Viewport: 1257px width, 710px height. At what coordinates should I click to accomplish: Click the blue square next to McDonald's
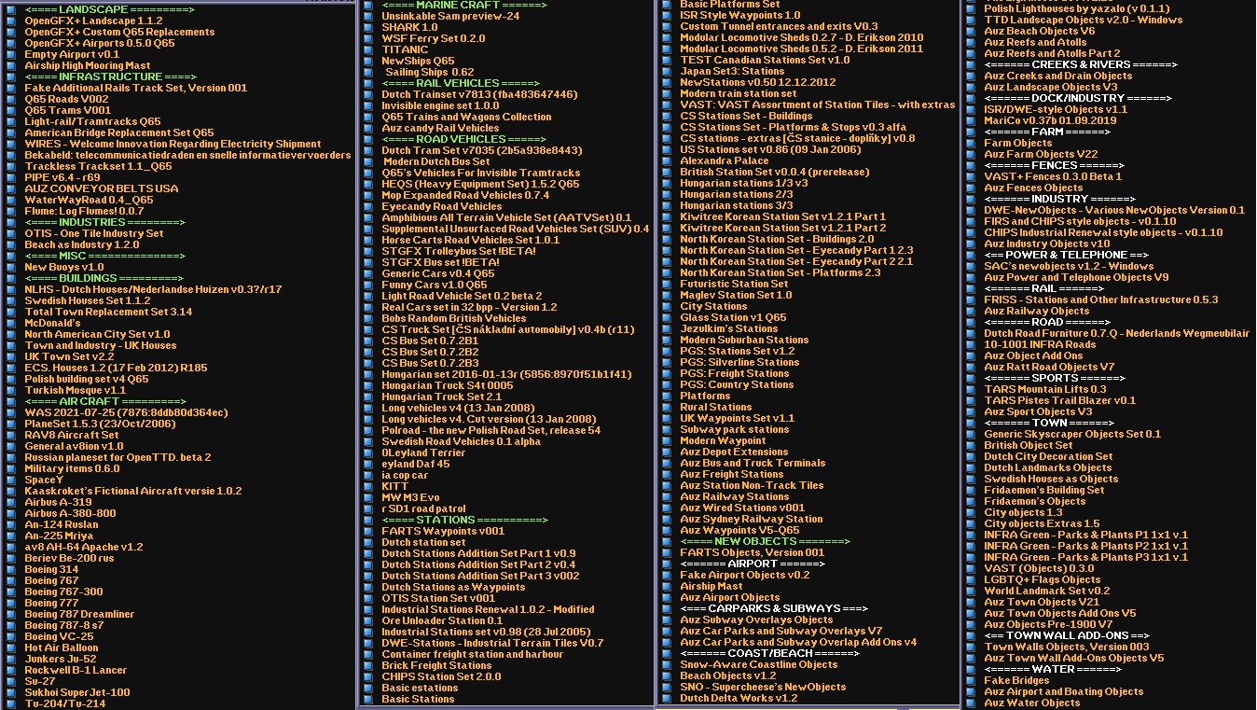[x=11, y=322]
